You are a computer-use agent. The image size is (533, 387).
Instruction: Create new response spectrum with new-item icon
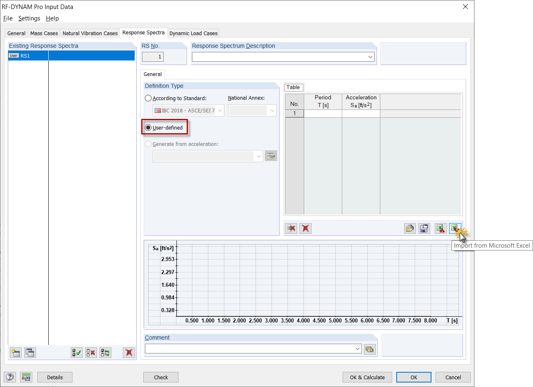pos(15,352)
